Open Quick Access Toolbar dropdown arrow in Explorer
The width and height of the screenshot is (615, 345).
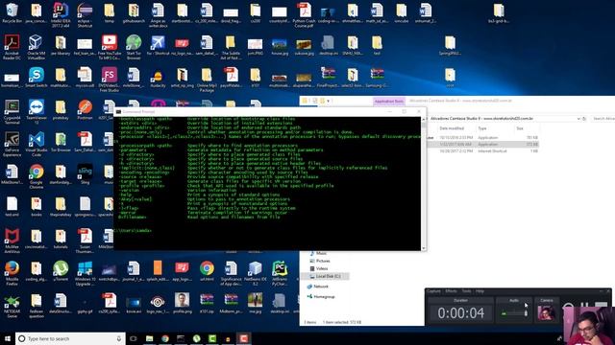click(x=329, y=101)
